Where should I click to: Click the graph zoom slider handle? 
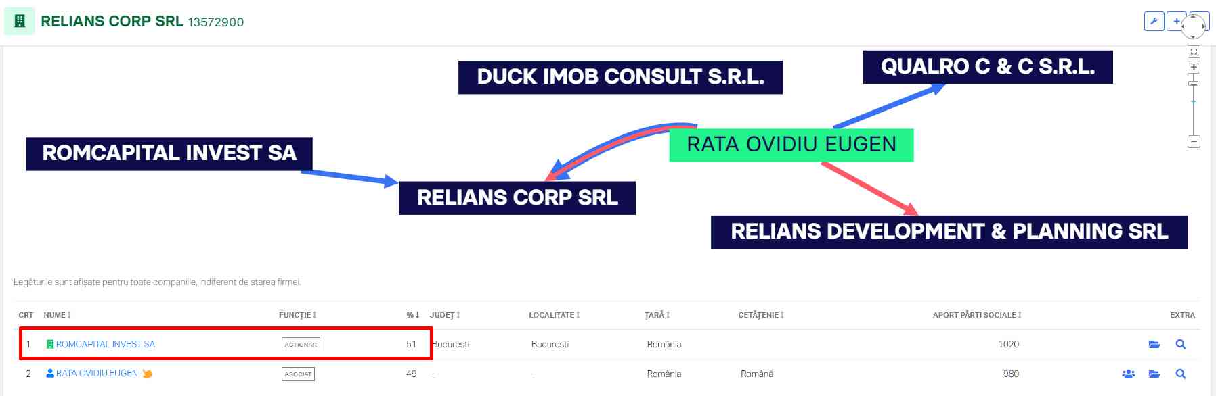coord(1194,84)
